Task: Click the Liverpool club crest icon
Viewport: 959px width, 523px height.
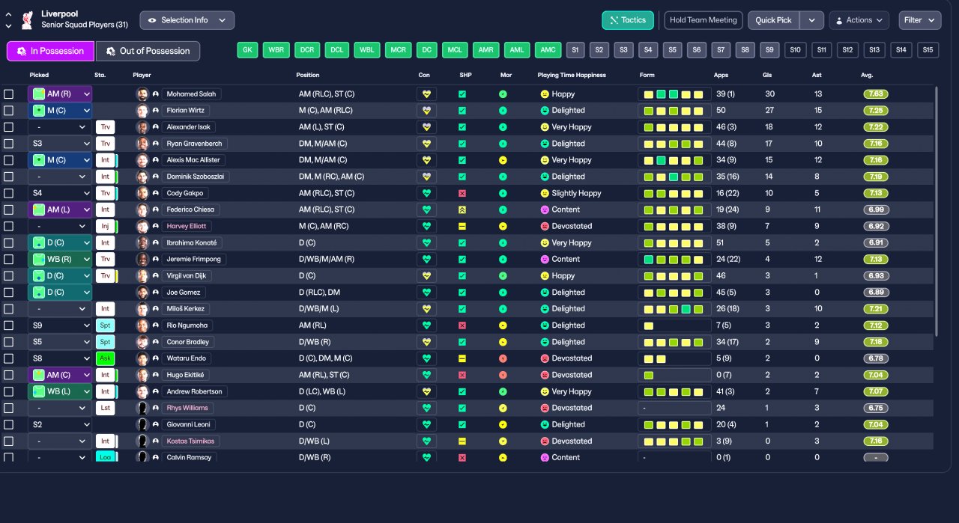Action: 27,20
